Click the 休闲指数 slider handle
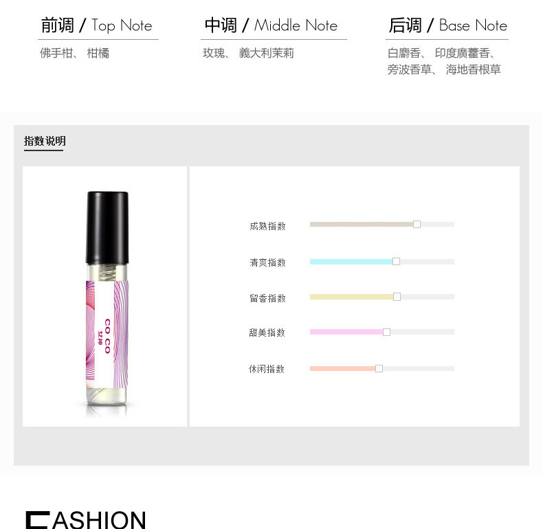This screenshot has height=529, width=543. tap(379, 368)
